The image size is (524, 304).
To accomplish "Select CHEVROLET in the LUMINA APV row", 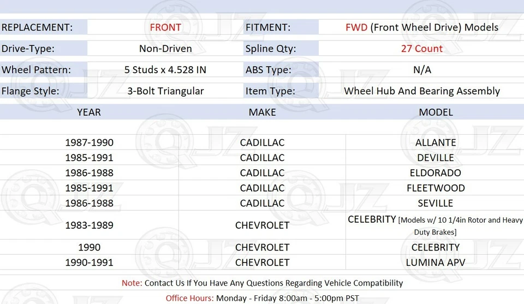I will coord(263,263).
